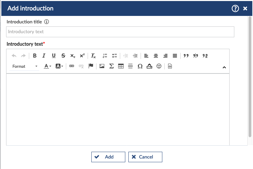Toggle underline text formatting
253x169 pixels.
[54, 56]
